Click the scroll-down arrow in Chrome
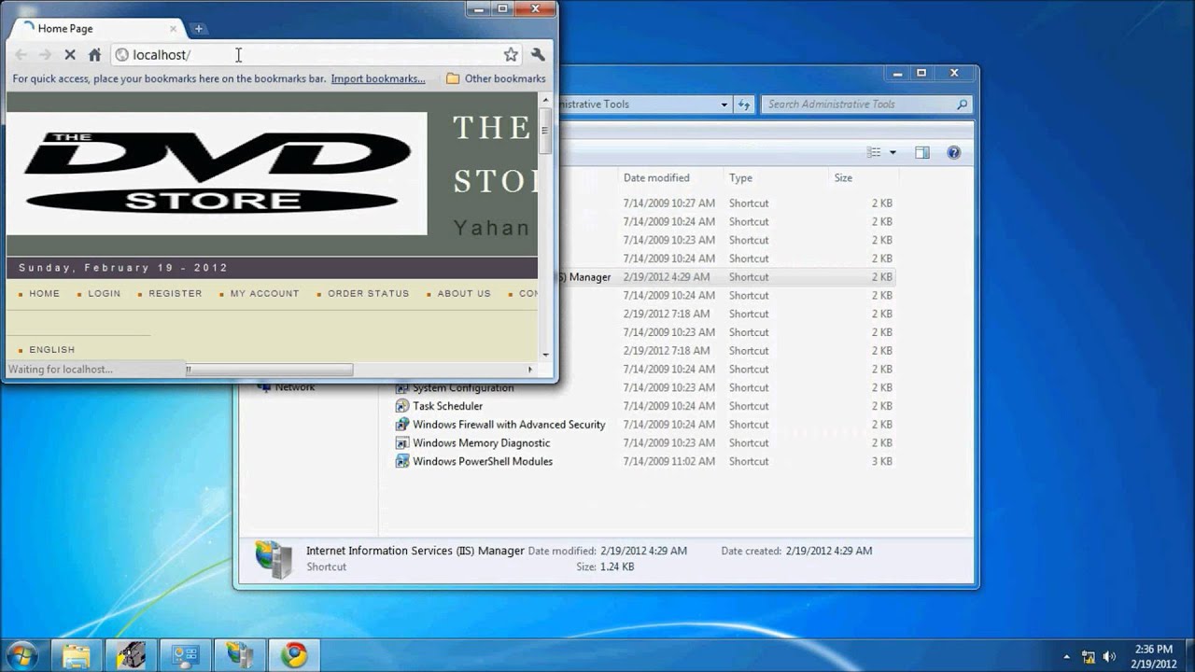Image resolution: width=1195 pixels, height=672 pixels. click(x=545, y=355)
